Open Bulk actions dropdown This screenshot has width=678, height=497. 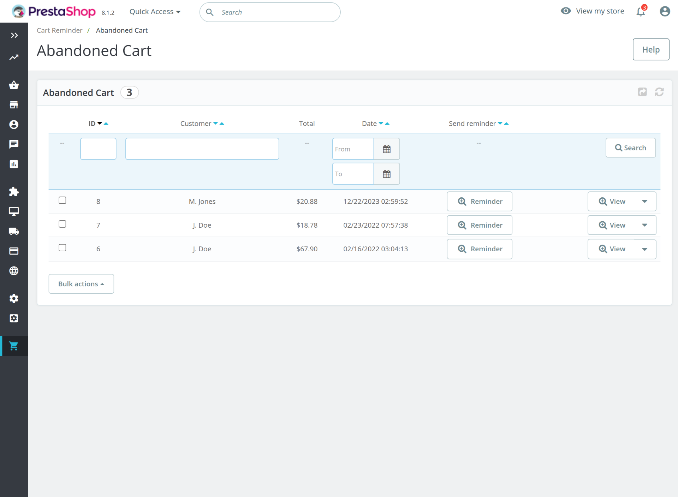pyautogui.click(x=81, y=284)
